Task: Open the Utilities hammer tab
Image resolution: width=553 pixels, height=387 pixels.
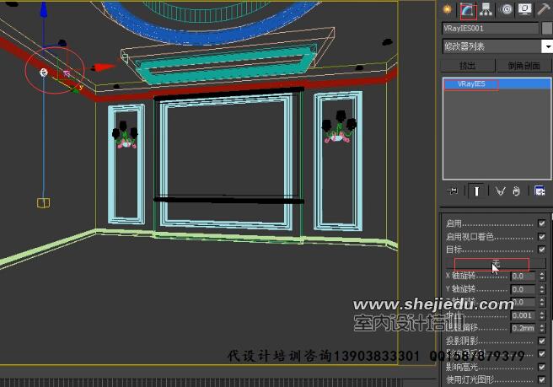Action: [544, 9]
